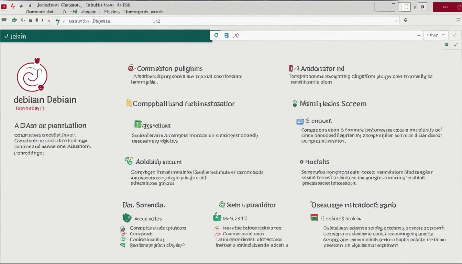Select the Compression plugins gear icon
The width and height of the screenshot is (462, 264).
click(x=131, y=68)
